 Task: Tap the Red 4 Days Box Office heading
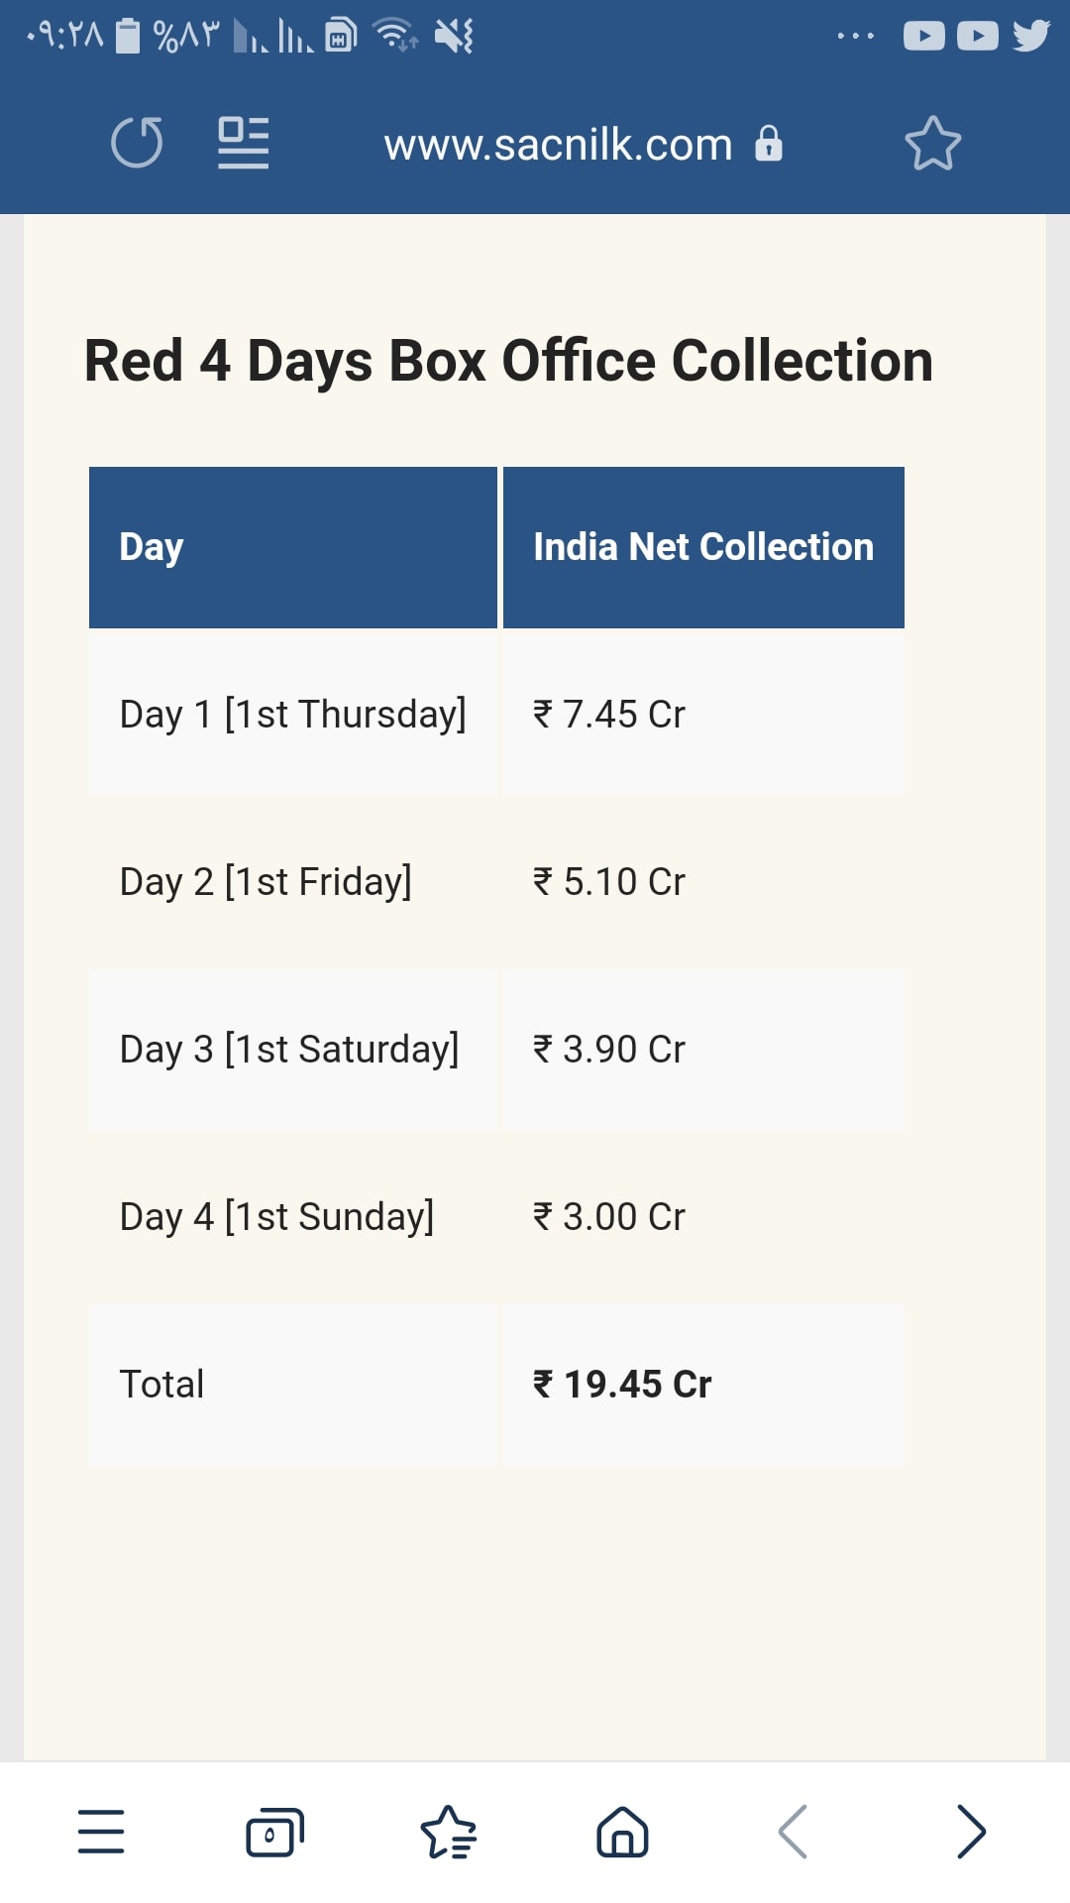pos(508,361)
